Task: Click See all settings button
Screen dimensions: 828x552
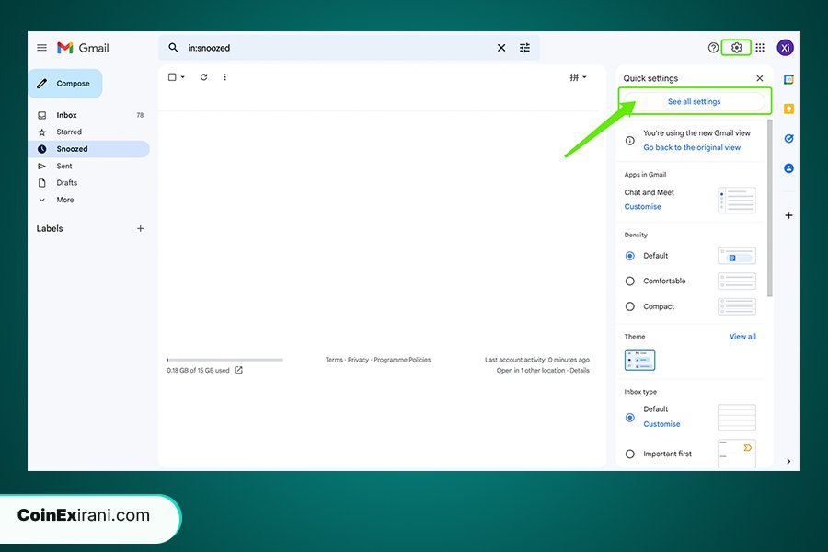Action: pos(694,101)
